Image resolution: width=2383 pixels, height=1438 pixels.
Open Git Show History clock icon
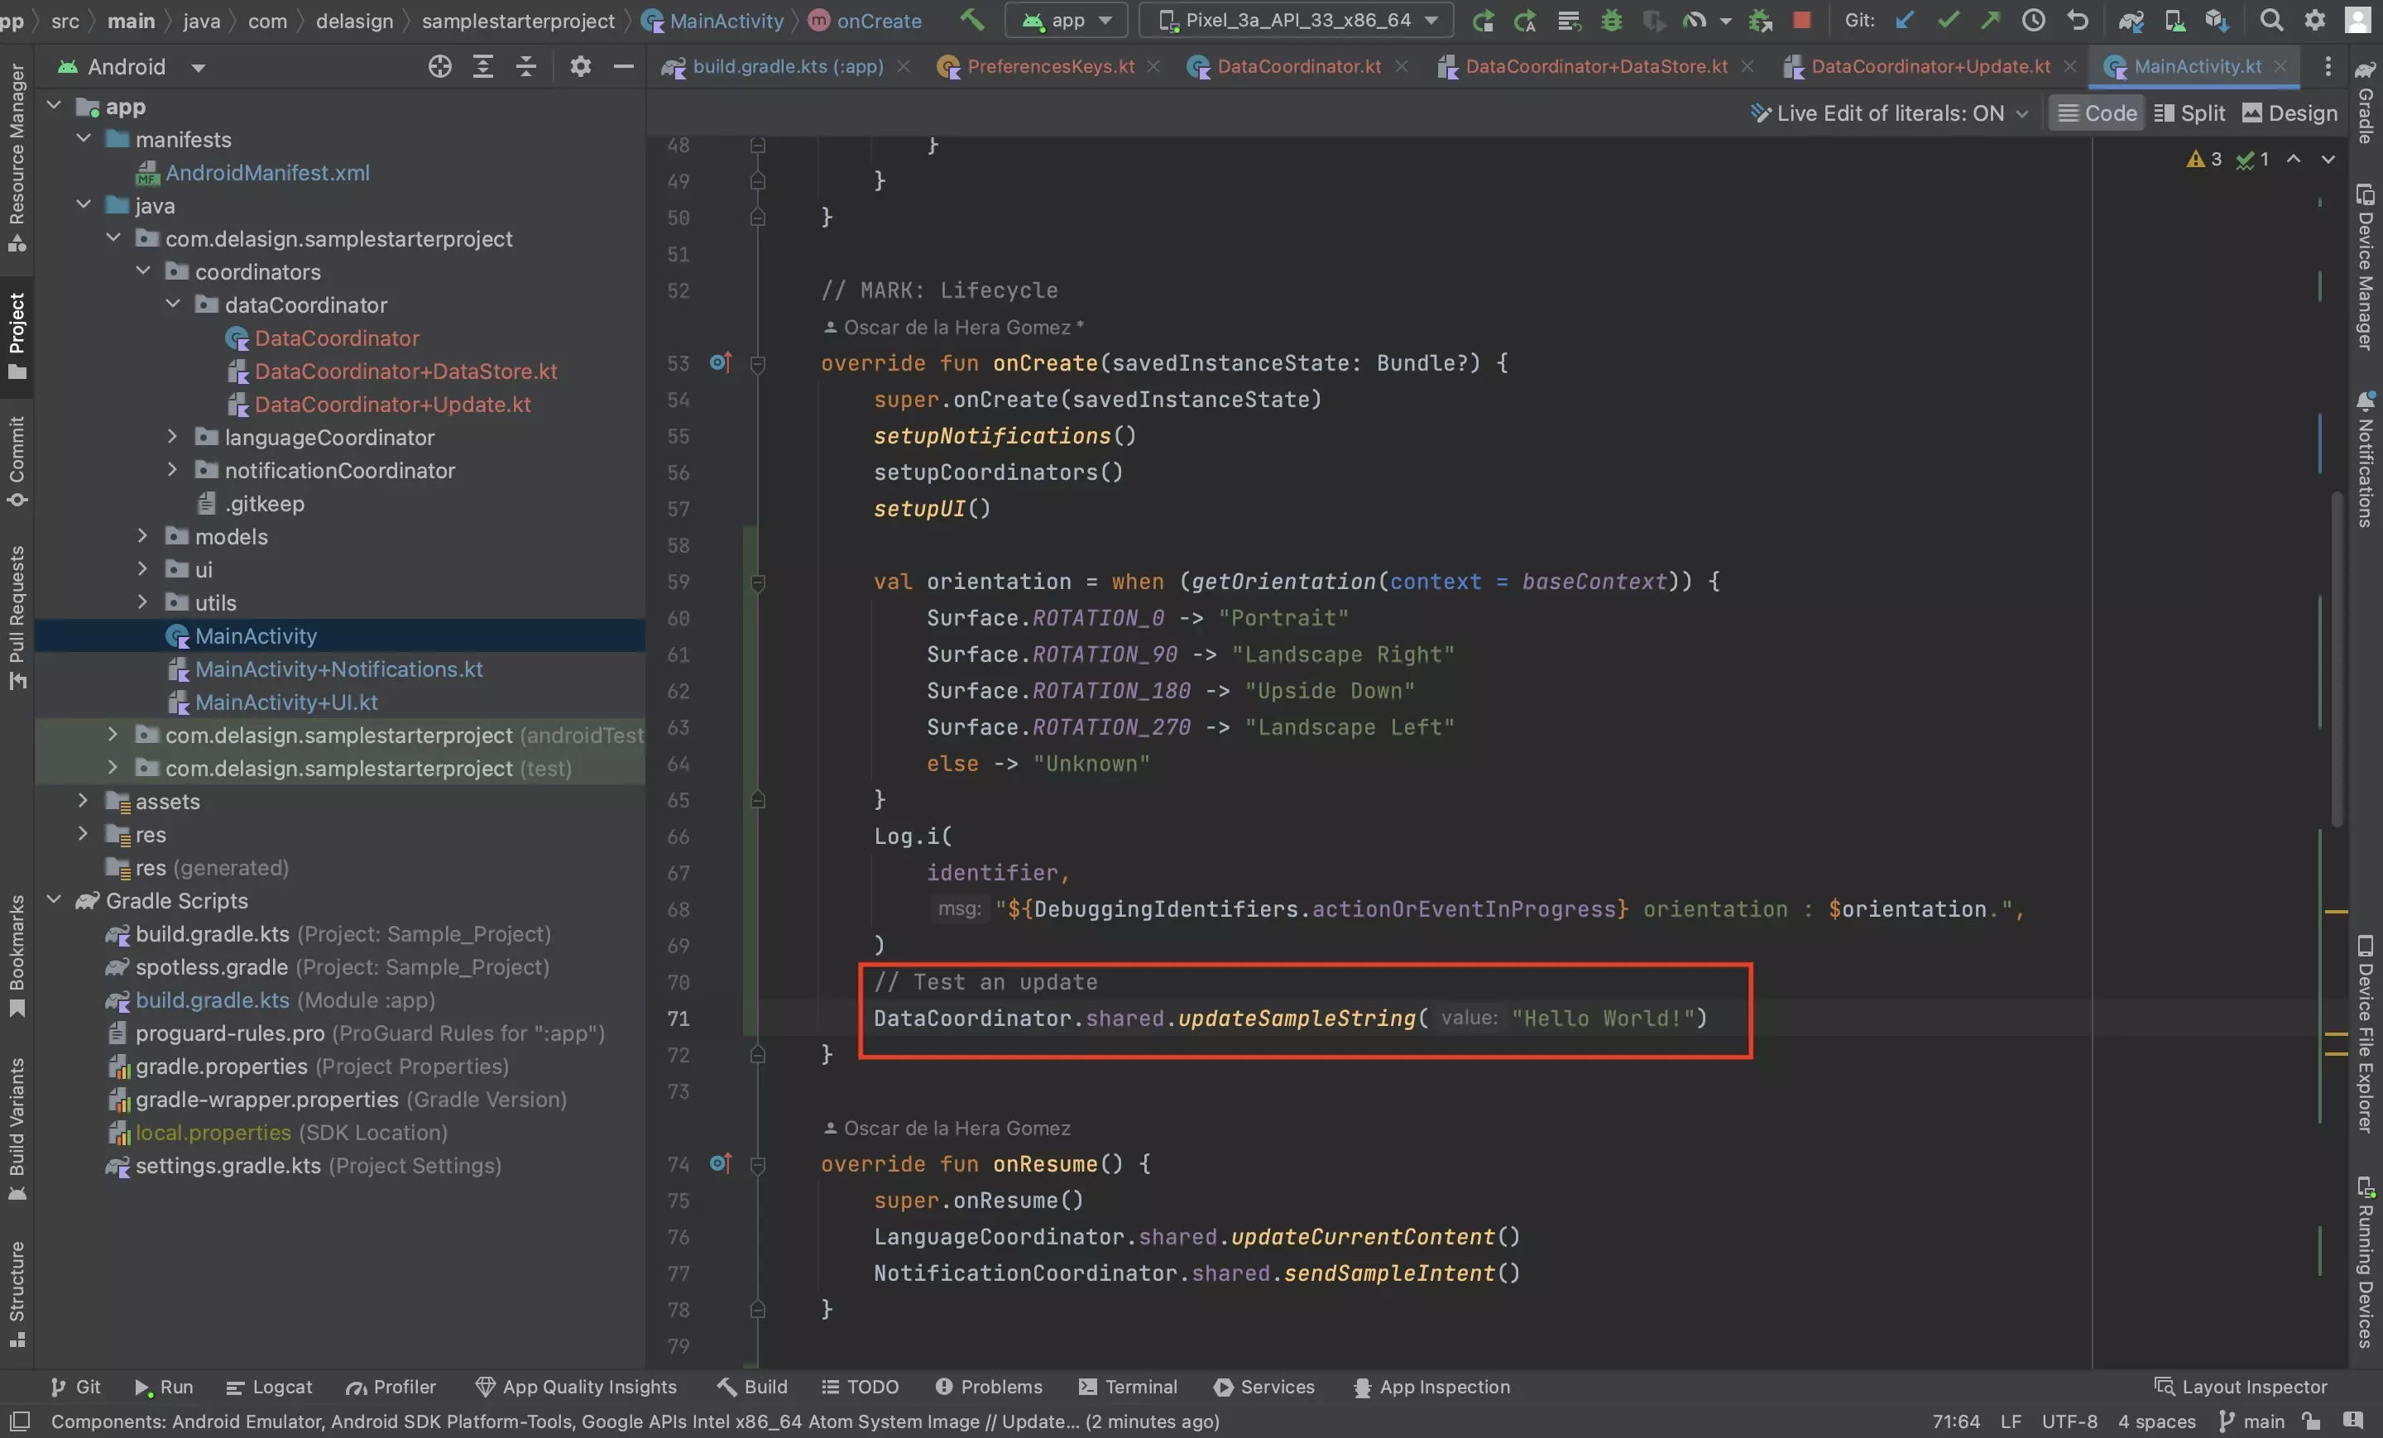[2033, 21]
